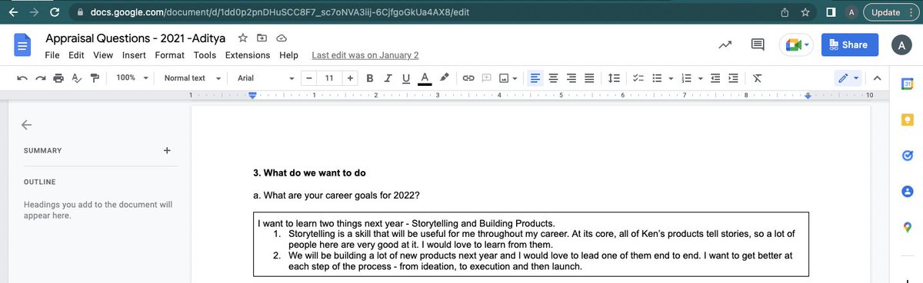Open the Insert menu
Viewport: 923px width, 283px height.
[x=134, y=55]
